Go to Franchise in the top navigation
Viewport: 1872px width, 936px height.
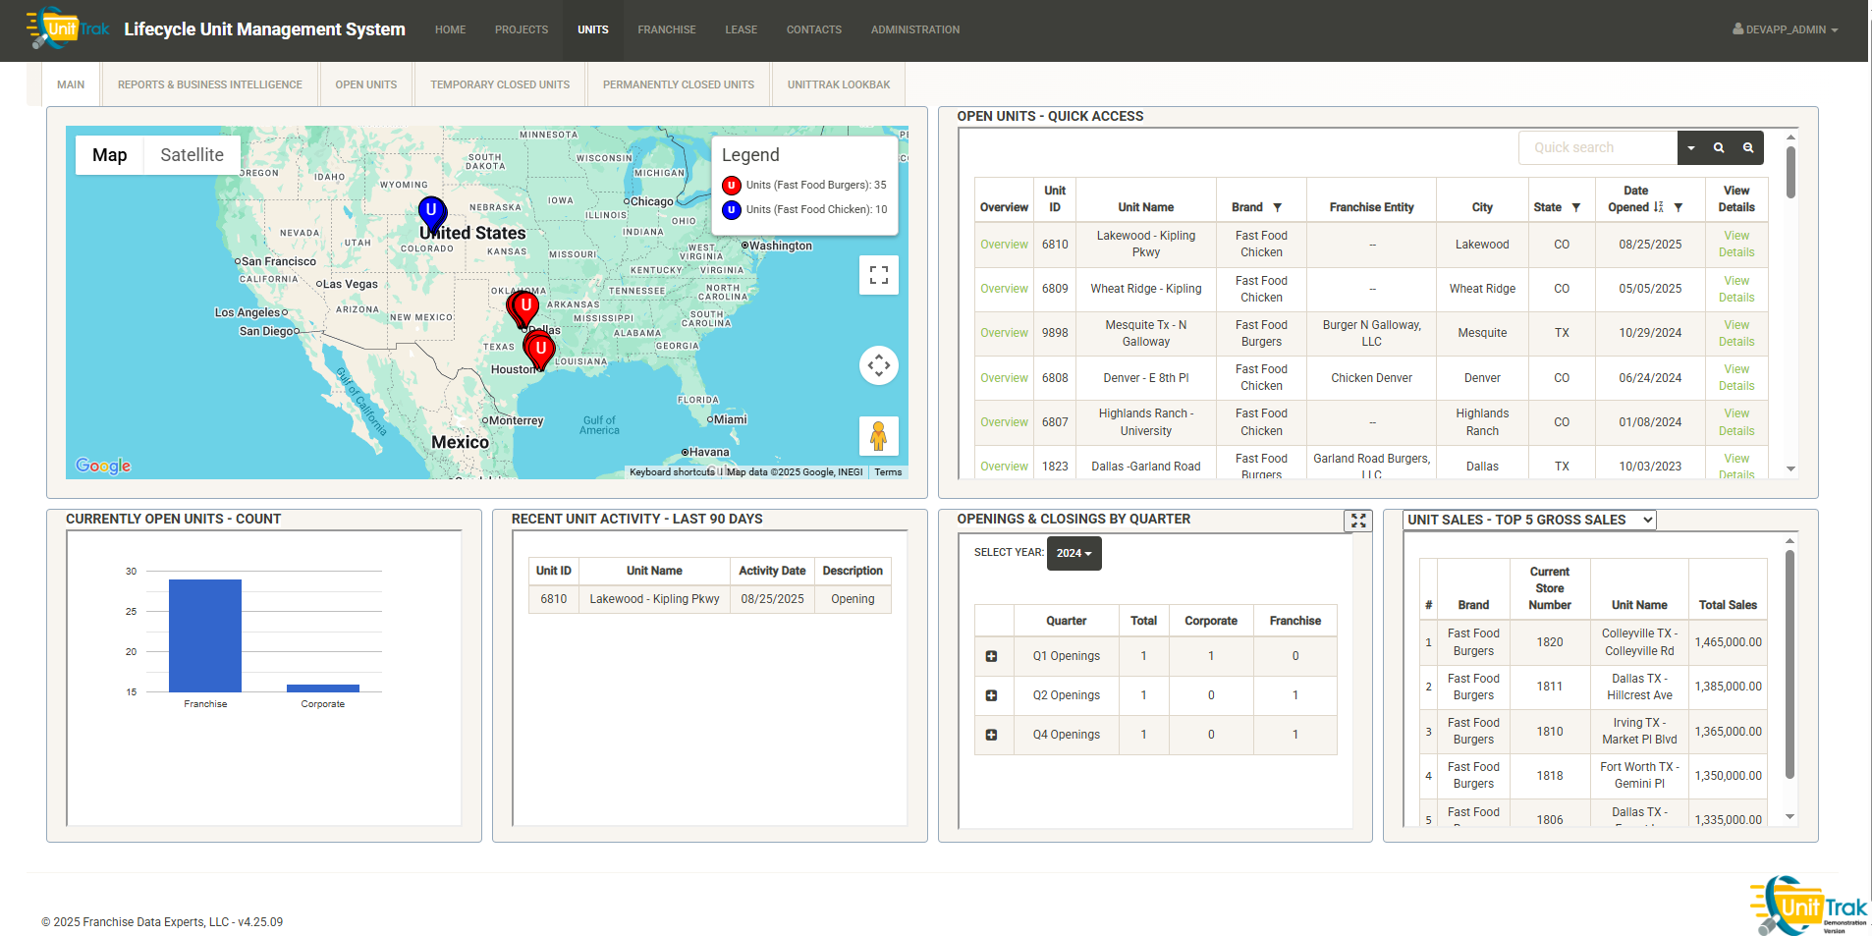click(x=666, y=29)
